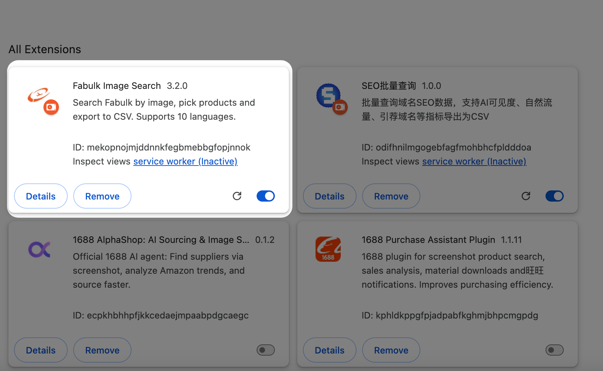Enable the 1688 Purchase Assistant Plugin toggle
Image resolution: width=603 pixels, height=371 pixels.
pyautogui.click(x=555, y=350)
